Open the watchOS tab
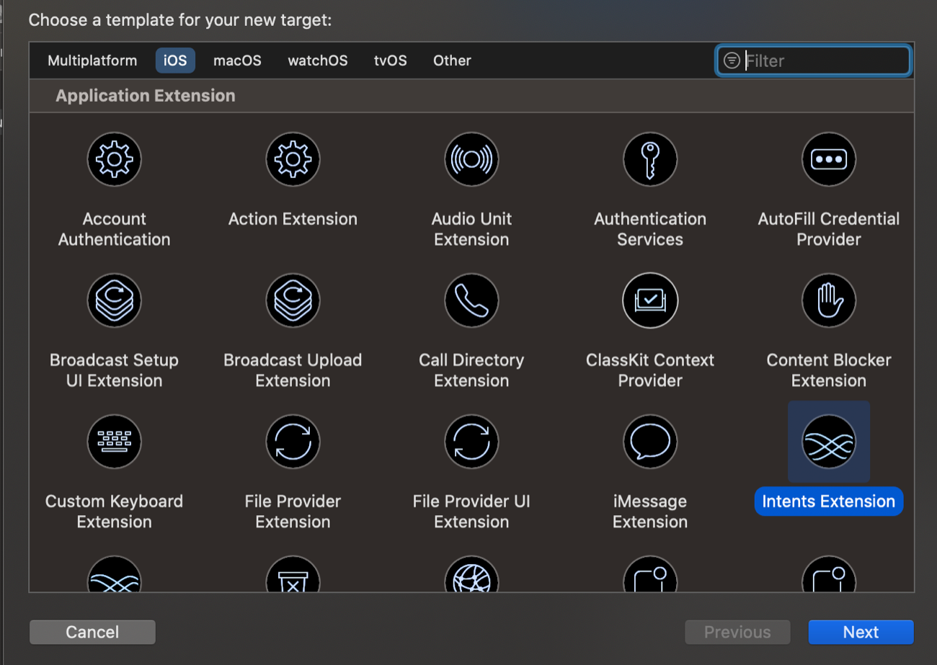This screenshot has height=665, width=937. (318, 61)
